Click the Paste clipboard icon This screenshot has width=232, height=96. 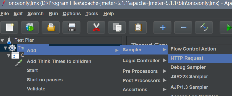click(x=138, y=27)
